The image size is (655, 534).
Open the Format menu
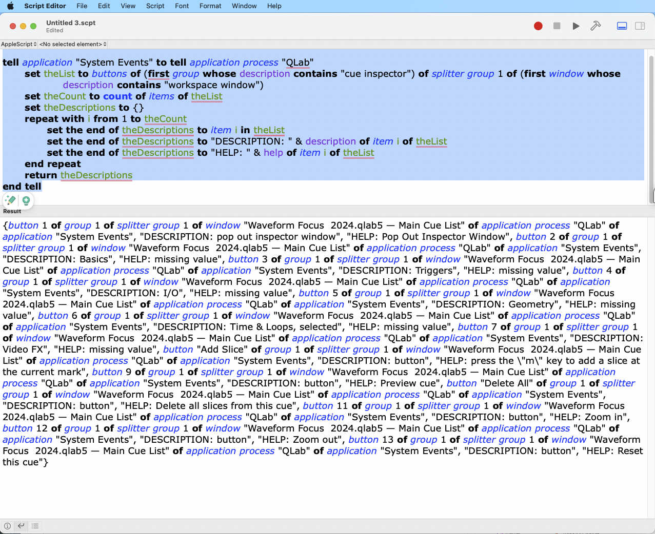(210, 6)
